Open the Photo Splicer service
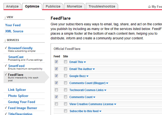Image resolution: width=162 pixels, height=115 pixels. [18, 96]
